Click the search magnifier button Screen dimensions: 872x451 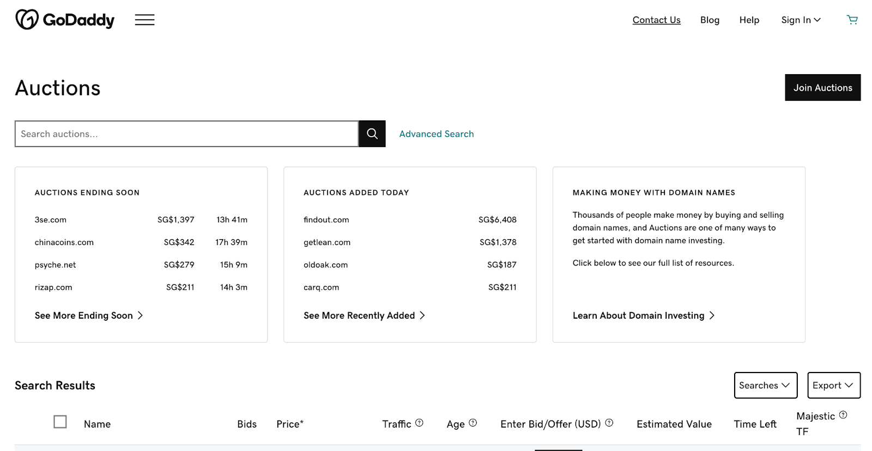tap(372, 134)
